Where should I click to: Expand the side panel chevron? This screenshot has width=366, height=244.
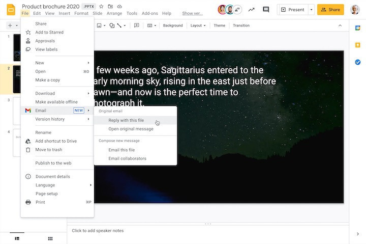[x=358, y=234]
